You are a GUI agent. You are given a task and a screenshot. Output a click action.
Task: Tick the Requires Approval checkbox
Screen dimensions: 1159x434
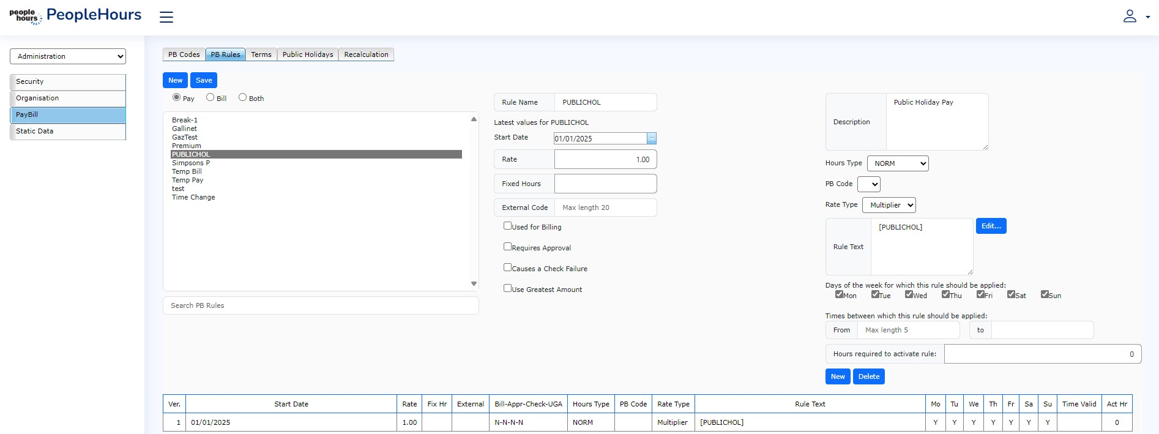point(507,247)
